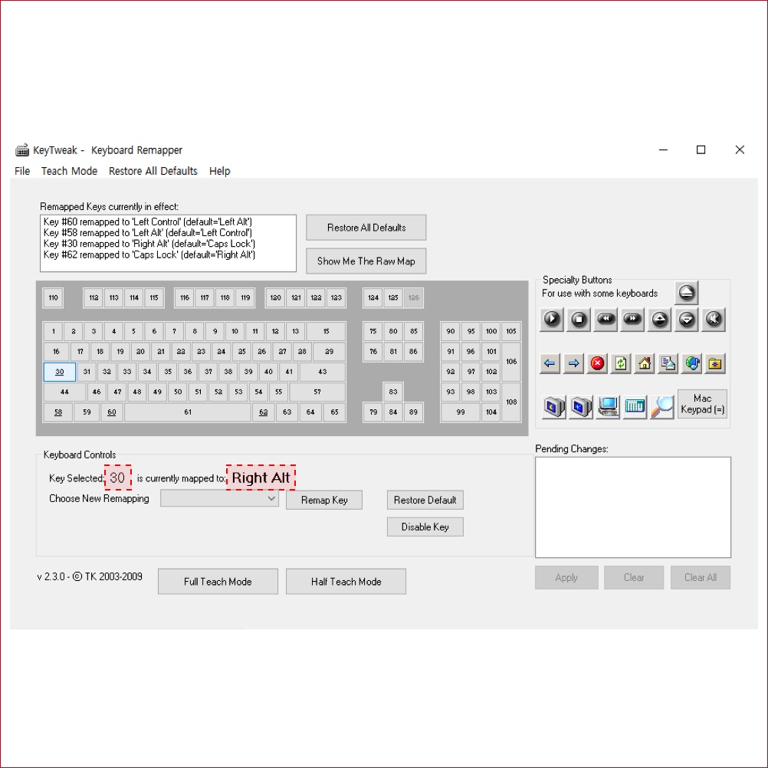The image size is (768, 768).
Task: Select keyboard key 123
Action: 336,297
